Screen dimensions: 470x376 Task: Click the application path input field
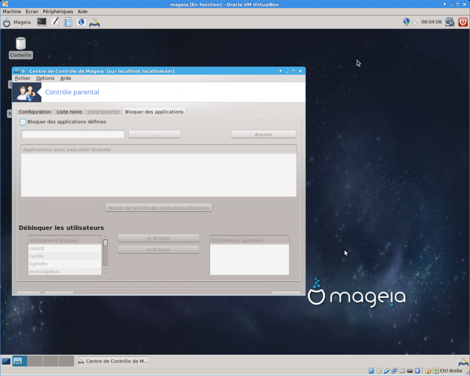73,134
